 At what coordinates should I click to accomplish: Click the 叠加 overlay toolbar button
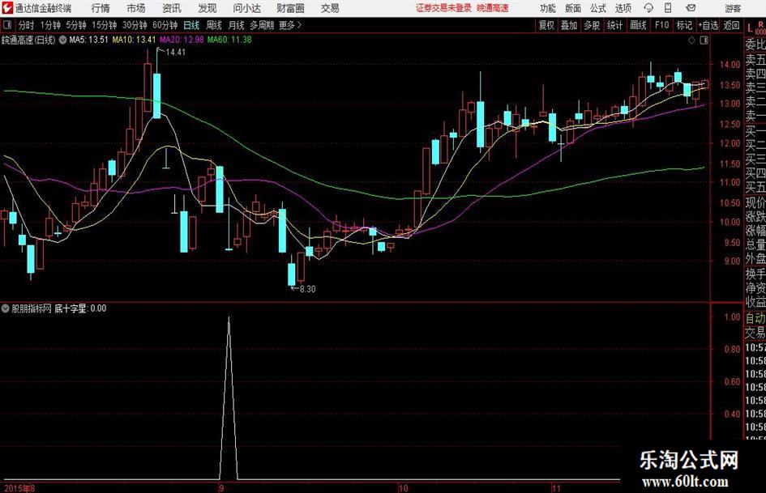(569, 25)
